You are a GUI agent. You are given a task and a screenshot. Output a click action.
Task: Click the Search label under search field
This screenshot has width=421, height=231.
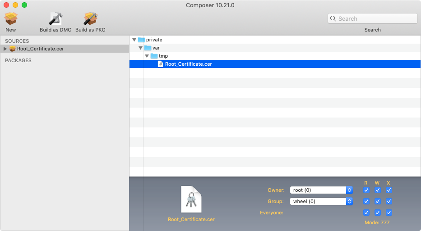pyautogui.click(x=372, y=30)
